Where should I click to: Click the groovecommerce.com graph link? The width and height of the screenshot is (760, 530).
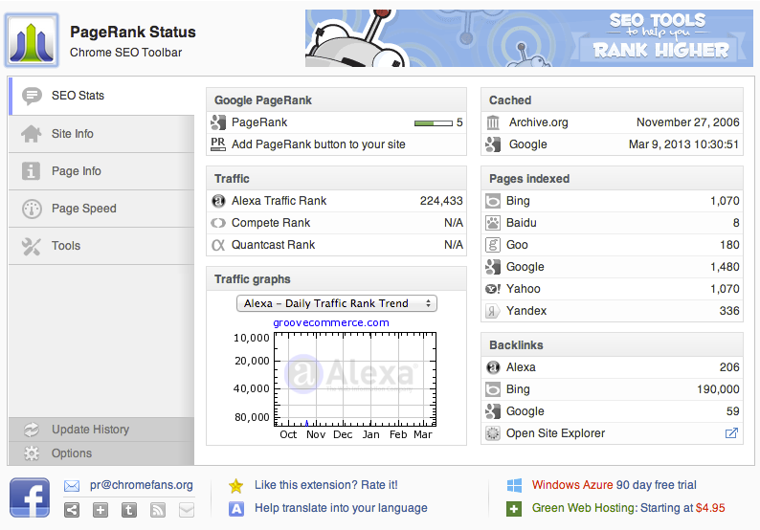pyautogui.click(x=331, y=322)
